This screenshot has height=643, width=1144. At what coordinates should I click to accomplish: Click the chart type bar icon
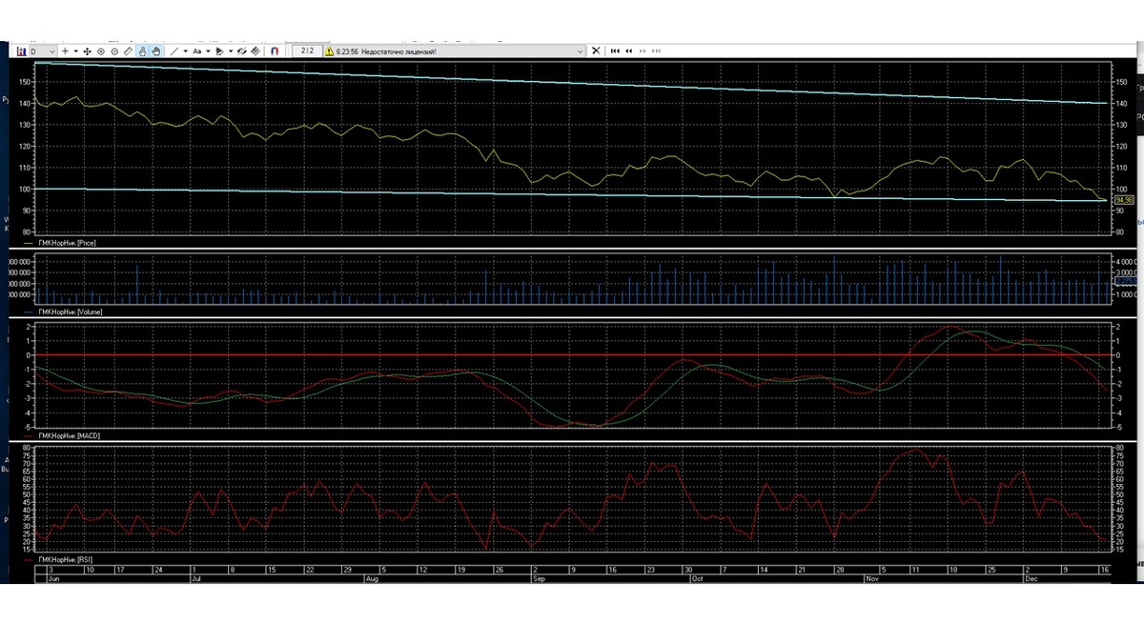click(21, 50)
